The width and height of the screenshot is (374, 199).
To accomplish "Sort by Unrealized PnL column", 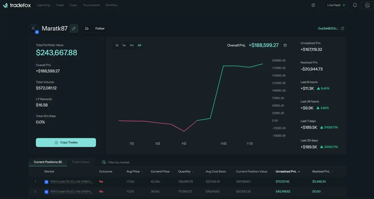I will coord(288,172).
